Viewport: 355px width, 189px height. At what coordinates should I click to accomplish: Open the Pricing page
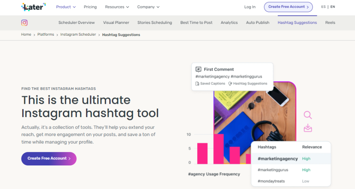(90, 7)
